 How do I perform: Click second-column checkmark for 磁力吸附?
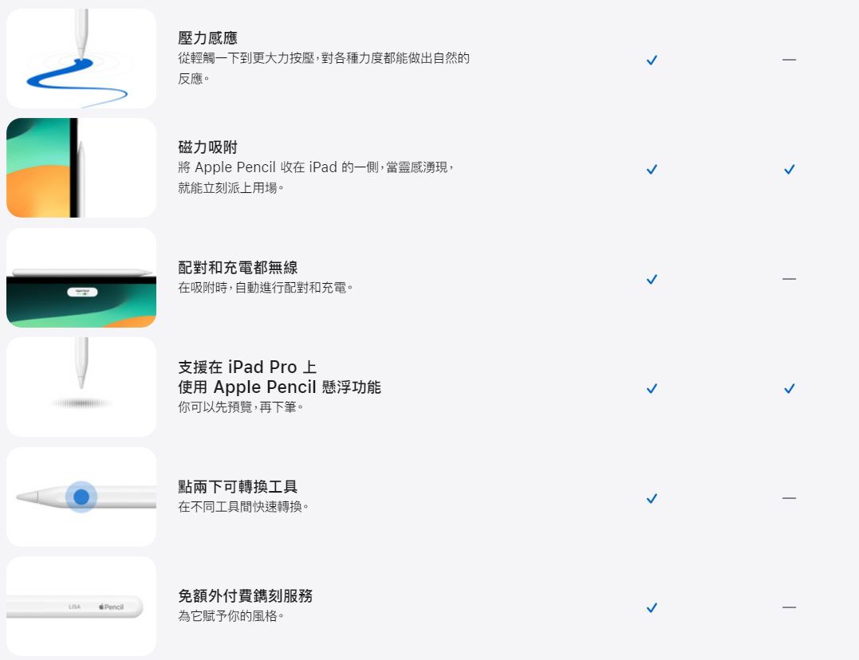click(x=790, y=169)
